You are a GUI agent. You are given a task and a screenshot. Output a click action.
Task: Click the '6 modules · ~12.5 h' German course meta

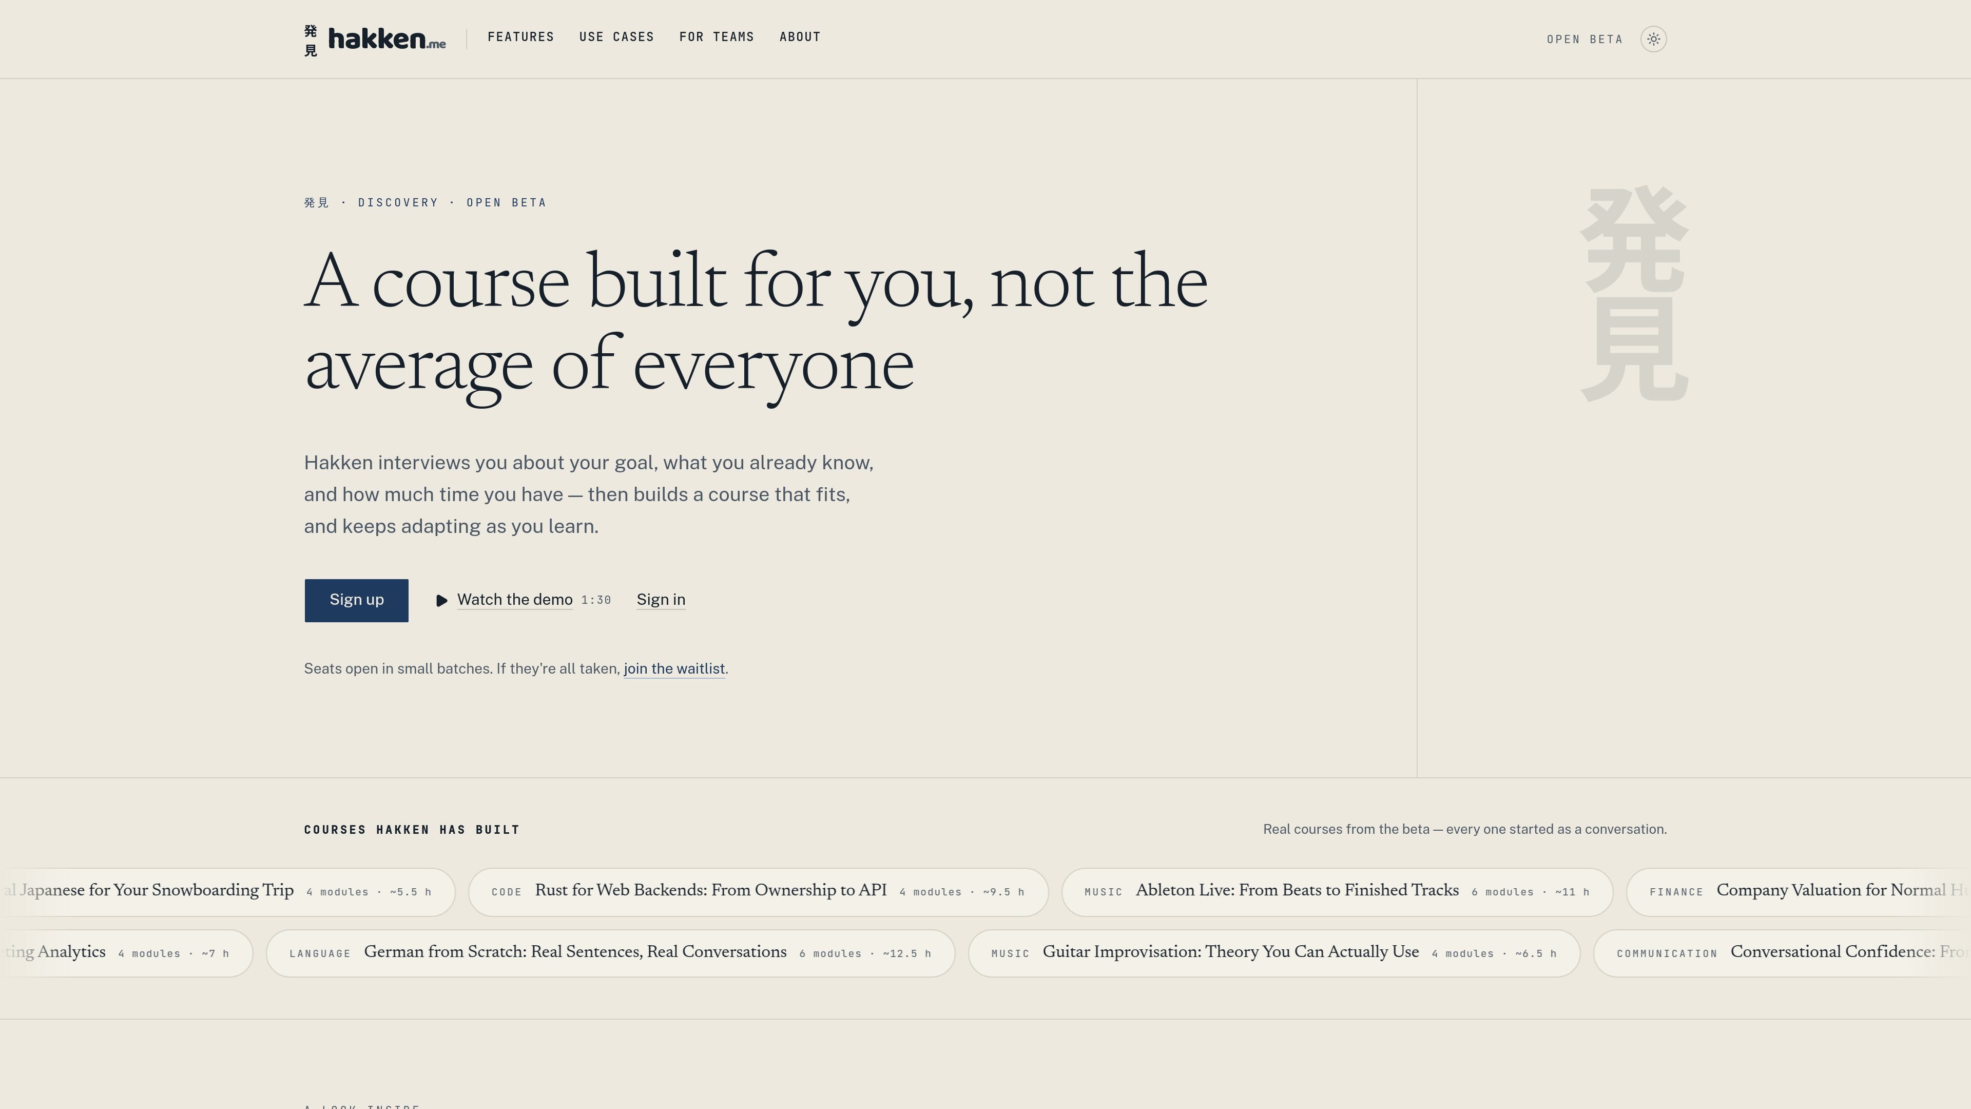pyautogui.click(x=865, y=953)
